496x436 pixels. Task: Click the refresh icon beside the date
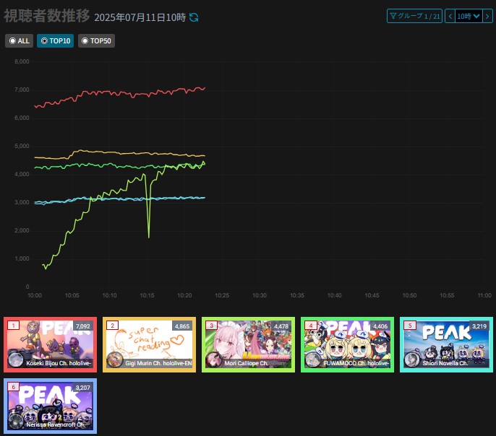coord(194,17)
